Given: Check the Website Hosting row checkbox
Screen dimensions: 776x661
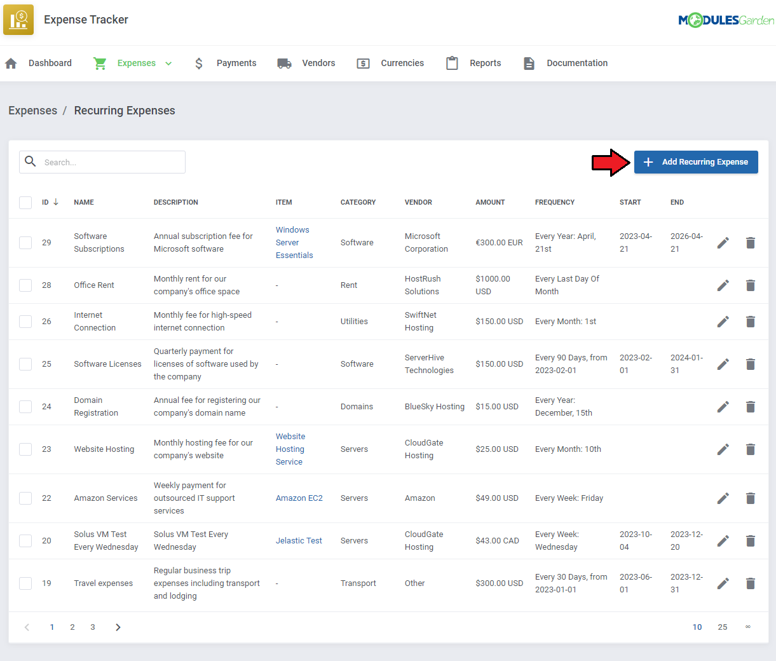Looking at the screenshot, I should 25,449.
